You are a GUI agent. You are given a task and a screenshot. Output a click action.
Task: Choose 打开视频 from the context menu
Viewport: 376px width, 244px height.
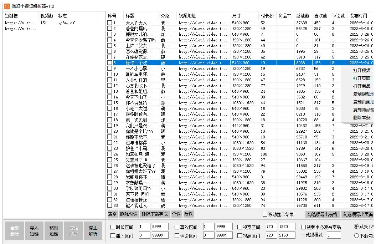[361, 71]
